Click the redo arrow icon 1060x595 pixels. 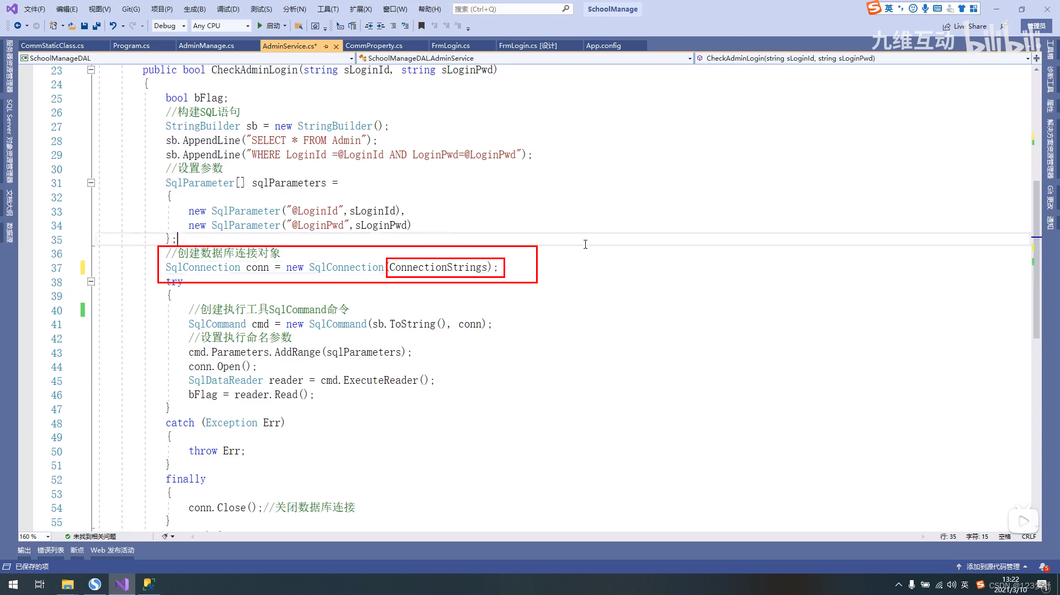pos(132,26)
